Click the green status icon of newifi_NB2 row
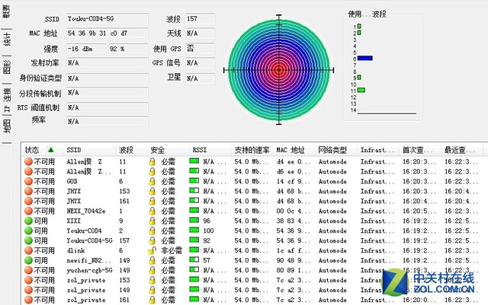Image resolution: width=488 pixels, height=305 pixels. tap(29, 261)
